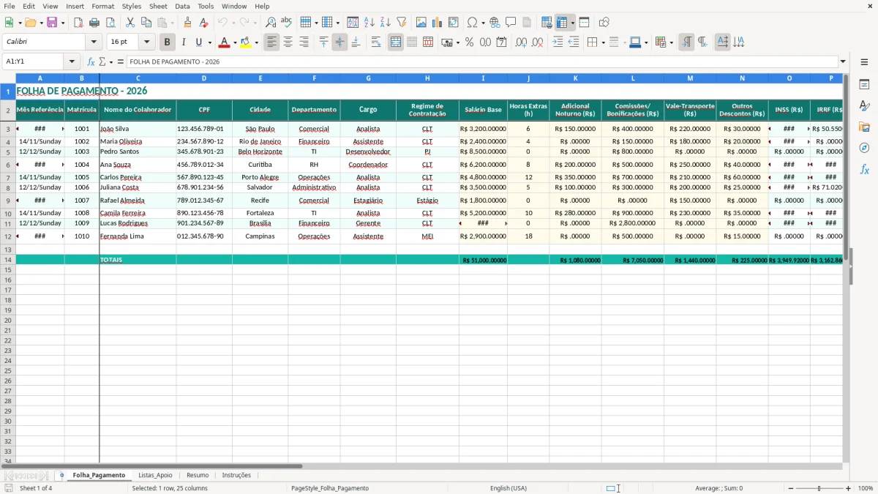Image resolution: width=878 pixels, height=494 pixels.
Task: Toggle Freeze Rows and Columns
Action: (x=562, y=23)
